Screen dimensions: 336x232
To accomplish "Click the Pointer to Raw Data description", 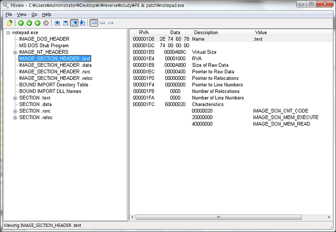I will (213, 71).
